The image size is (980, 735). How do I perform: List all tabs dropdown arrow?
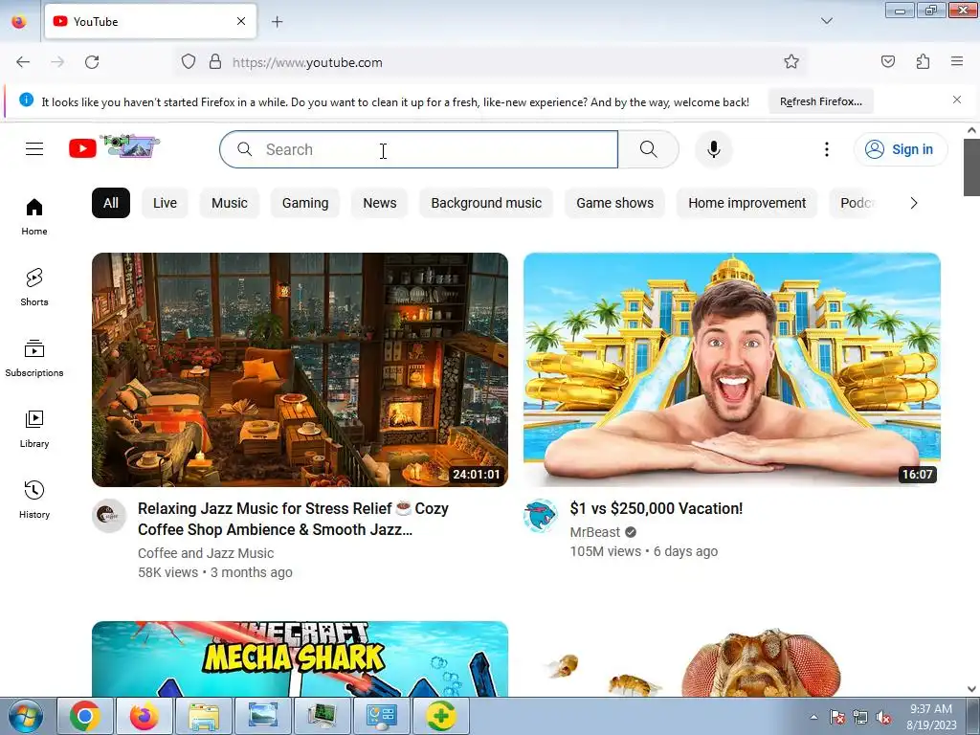(826, 21)
